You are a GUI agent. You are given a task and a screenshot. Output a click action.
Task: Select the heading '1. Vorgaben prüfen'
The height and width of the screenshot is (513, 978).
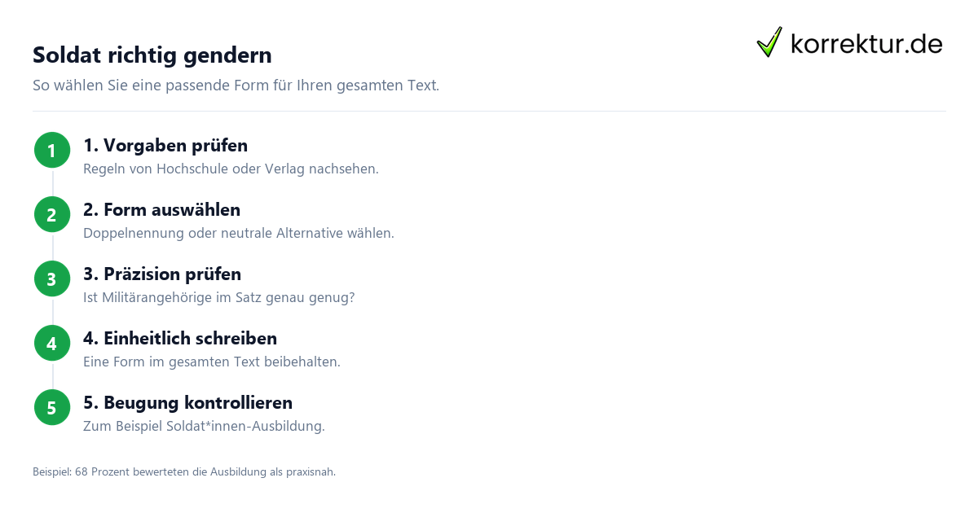[x=165, y=145]
